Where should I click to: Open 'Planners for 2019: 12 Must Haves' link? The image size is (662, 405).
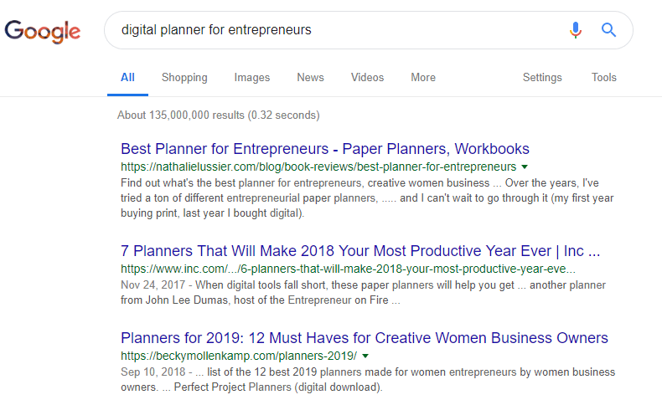pos(365,338)
